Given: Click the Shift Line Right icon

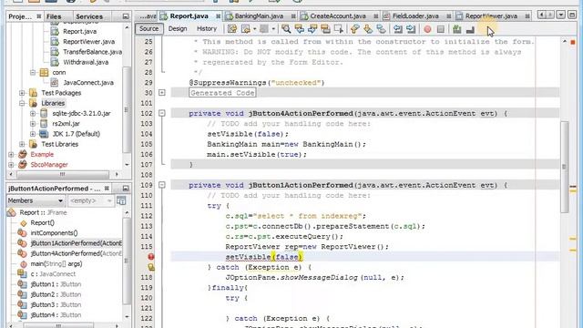Looking at the screenshot, I should point(411,28).
